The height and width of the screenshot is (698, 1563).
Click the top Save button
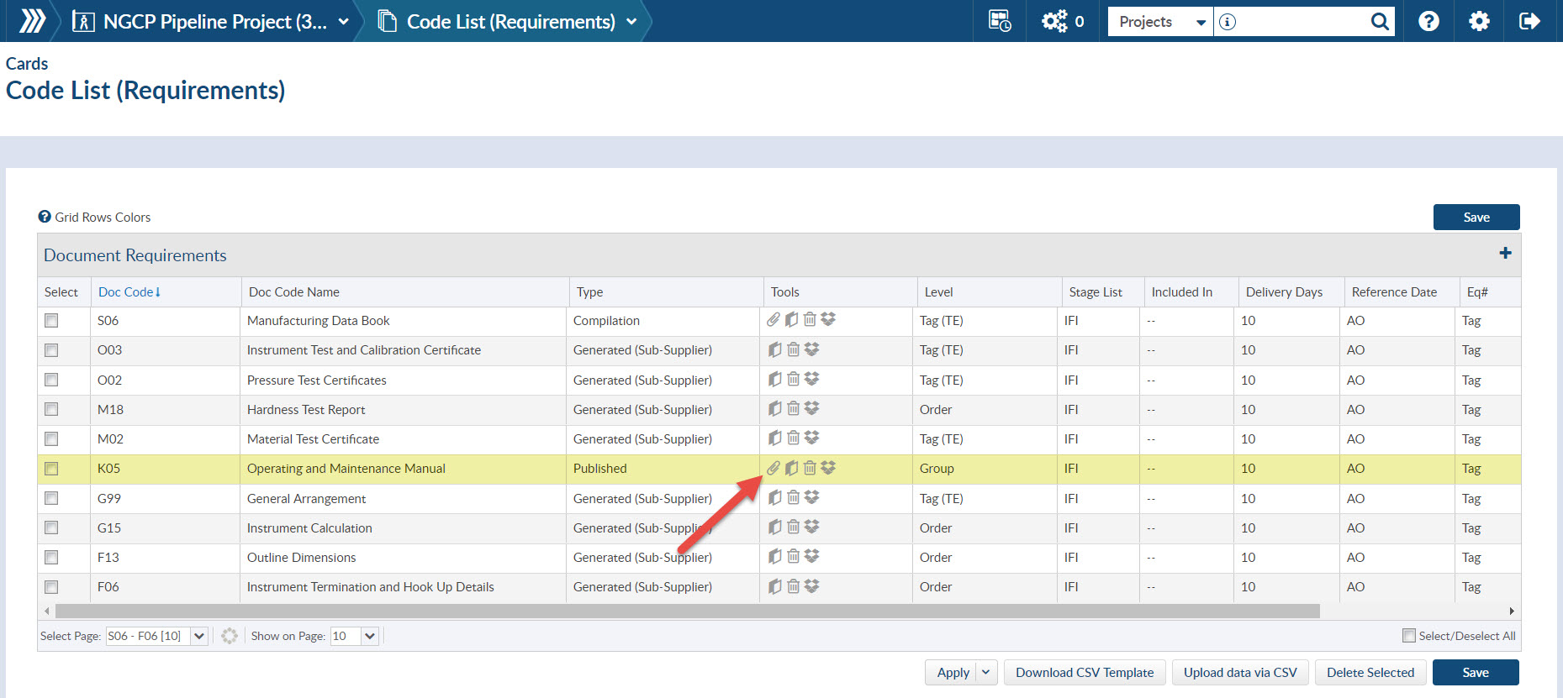1476,217
